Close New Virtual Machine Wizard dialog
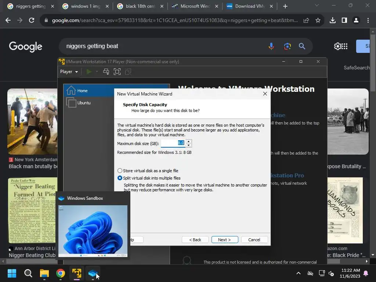 coord(265,94)
